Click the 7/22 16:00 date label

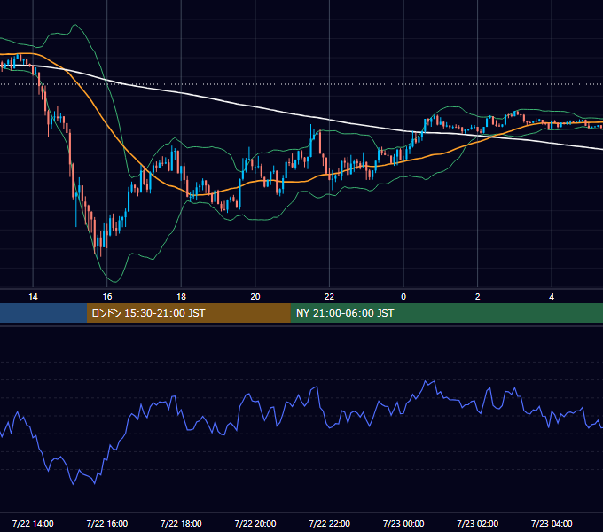[107, 523]
